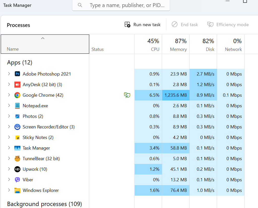The image size is (258, 208).
Task: Expand Photos (2) process group
Action: coord(9,116)
